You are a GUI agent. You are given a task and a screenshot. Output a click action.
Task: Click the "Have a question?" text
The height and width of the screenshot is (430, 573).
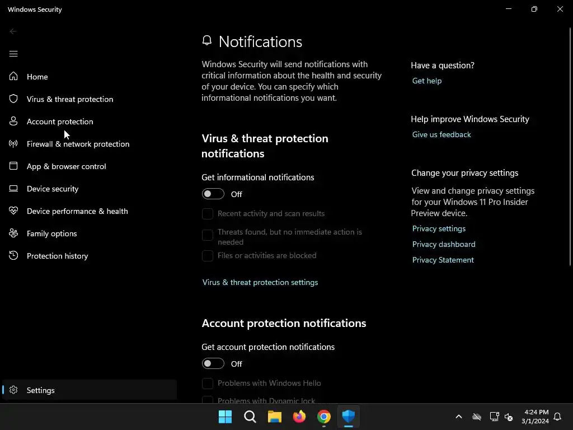point(443,66)
